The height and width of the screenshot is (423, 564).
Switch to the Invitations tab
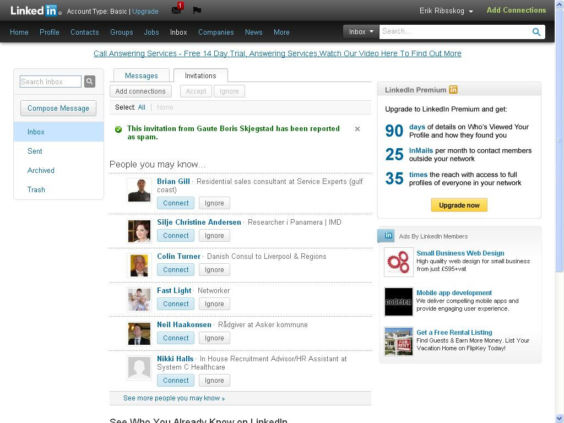pyautogui.click(x=200, y=75)
